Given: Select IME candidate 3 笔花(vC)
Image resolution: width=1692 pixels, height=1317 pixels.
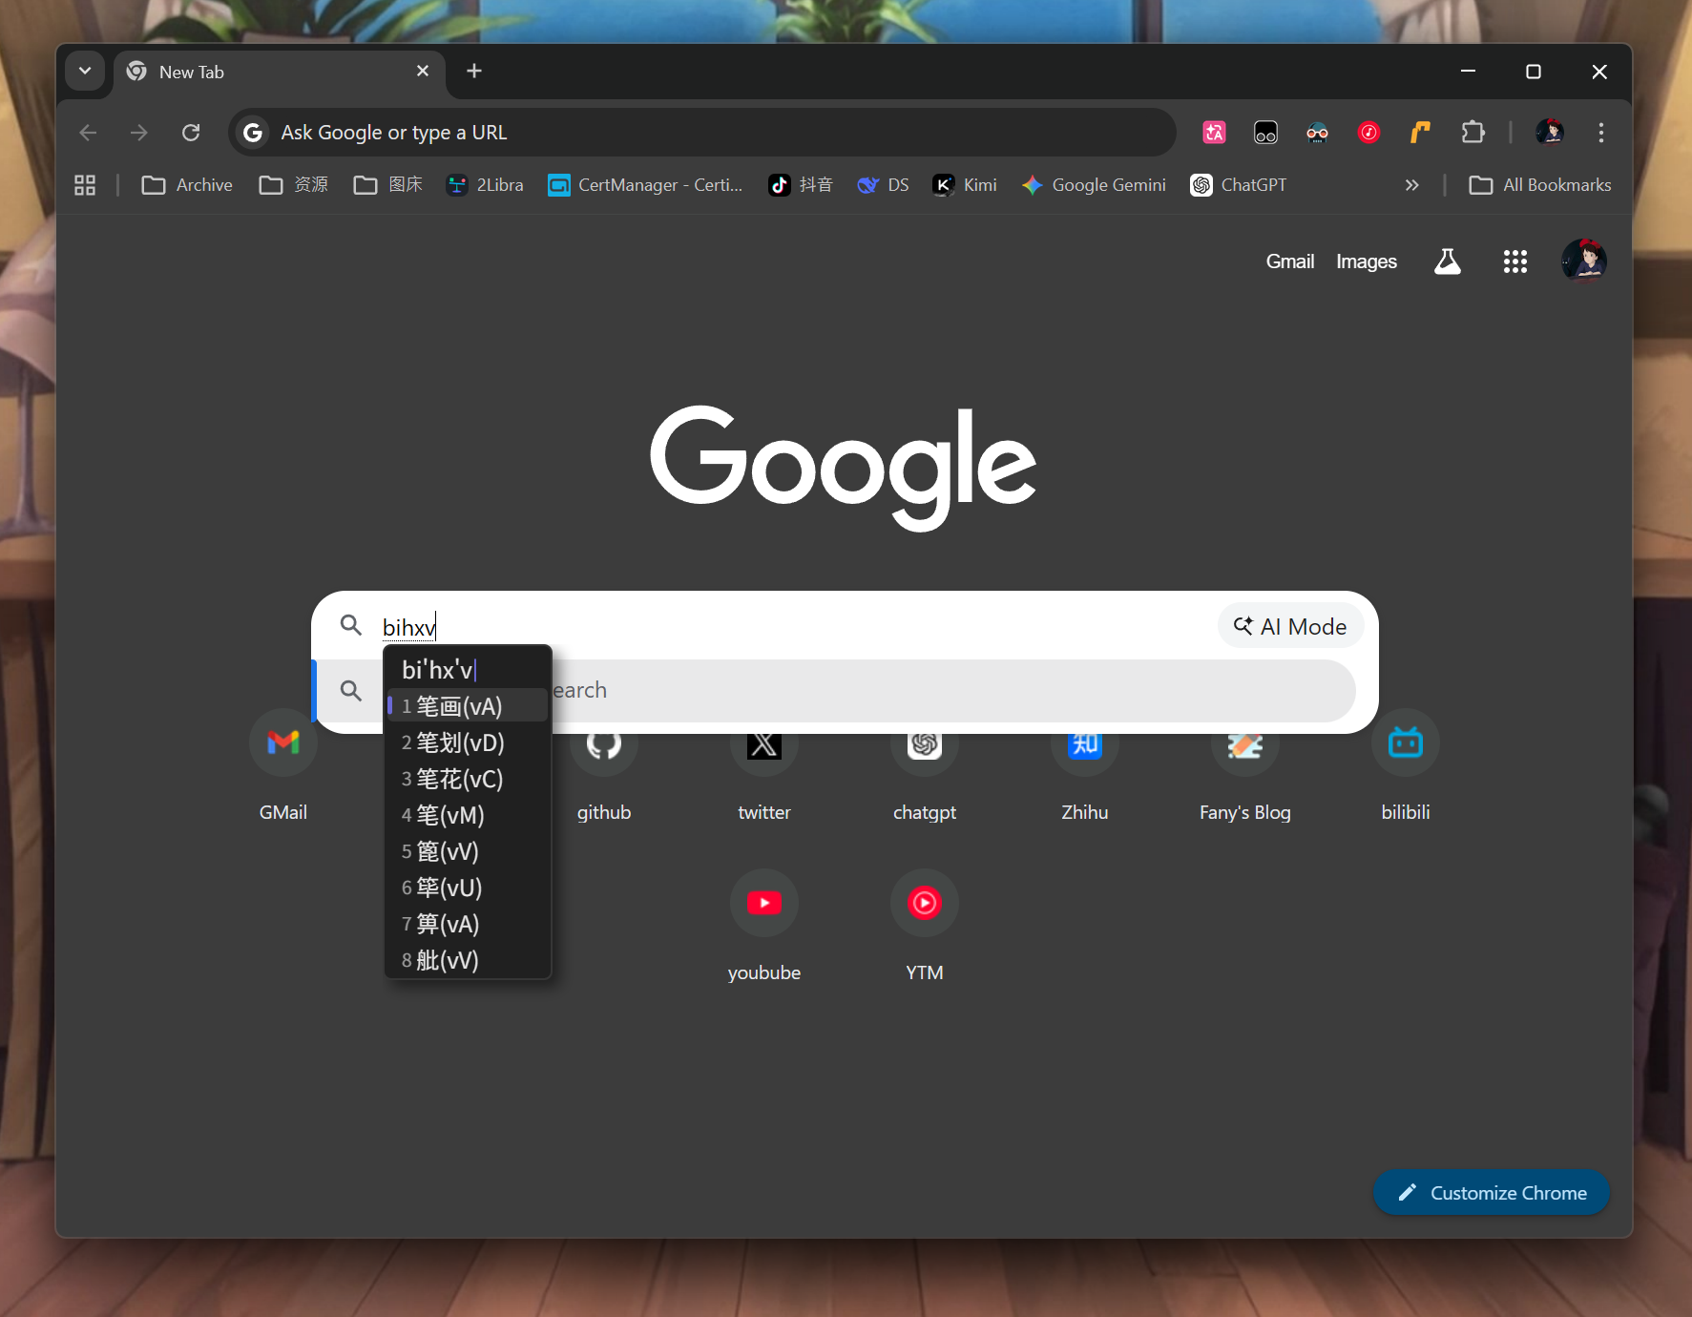Looking at the screenshot, I should click(x=468, y=779).
